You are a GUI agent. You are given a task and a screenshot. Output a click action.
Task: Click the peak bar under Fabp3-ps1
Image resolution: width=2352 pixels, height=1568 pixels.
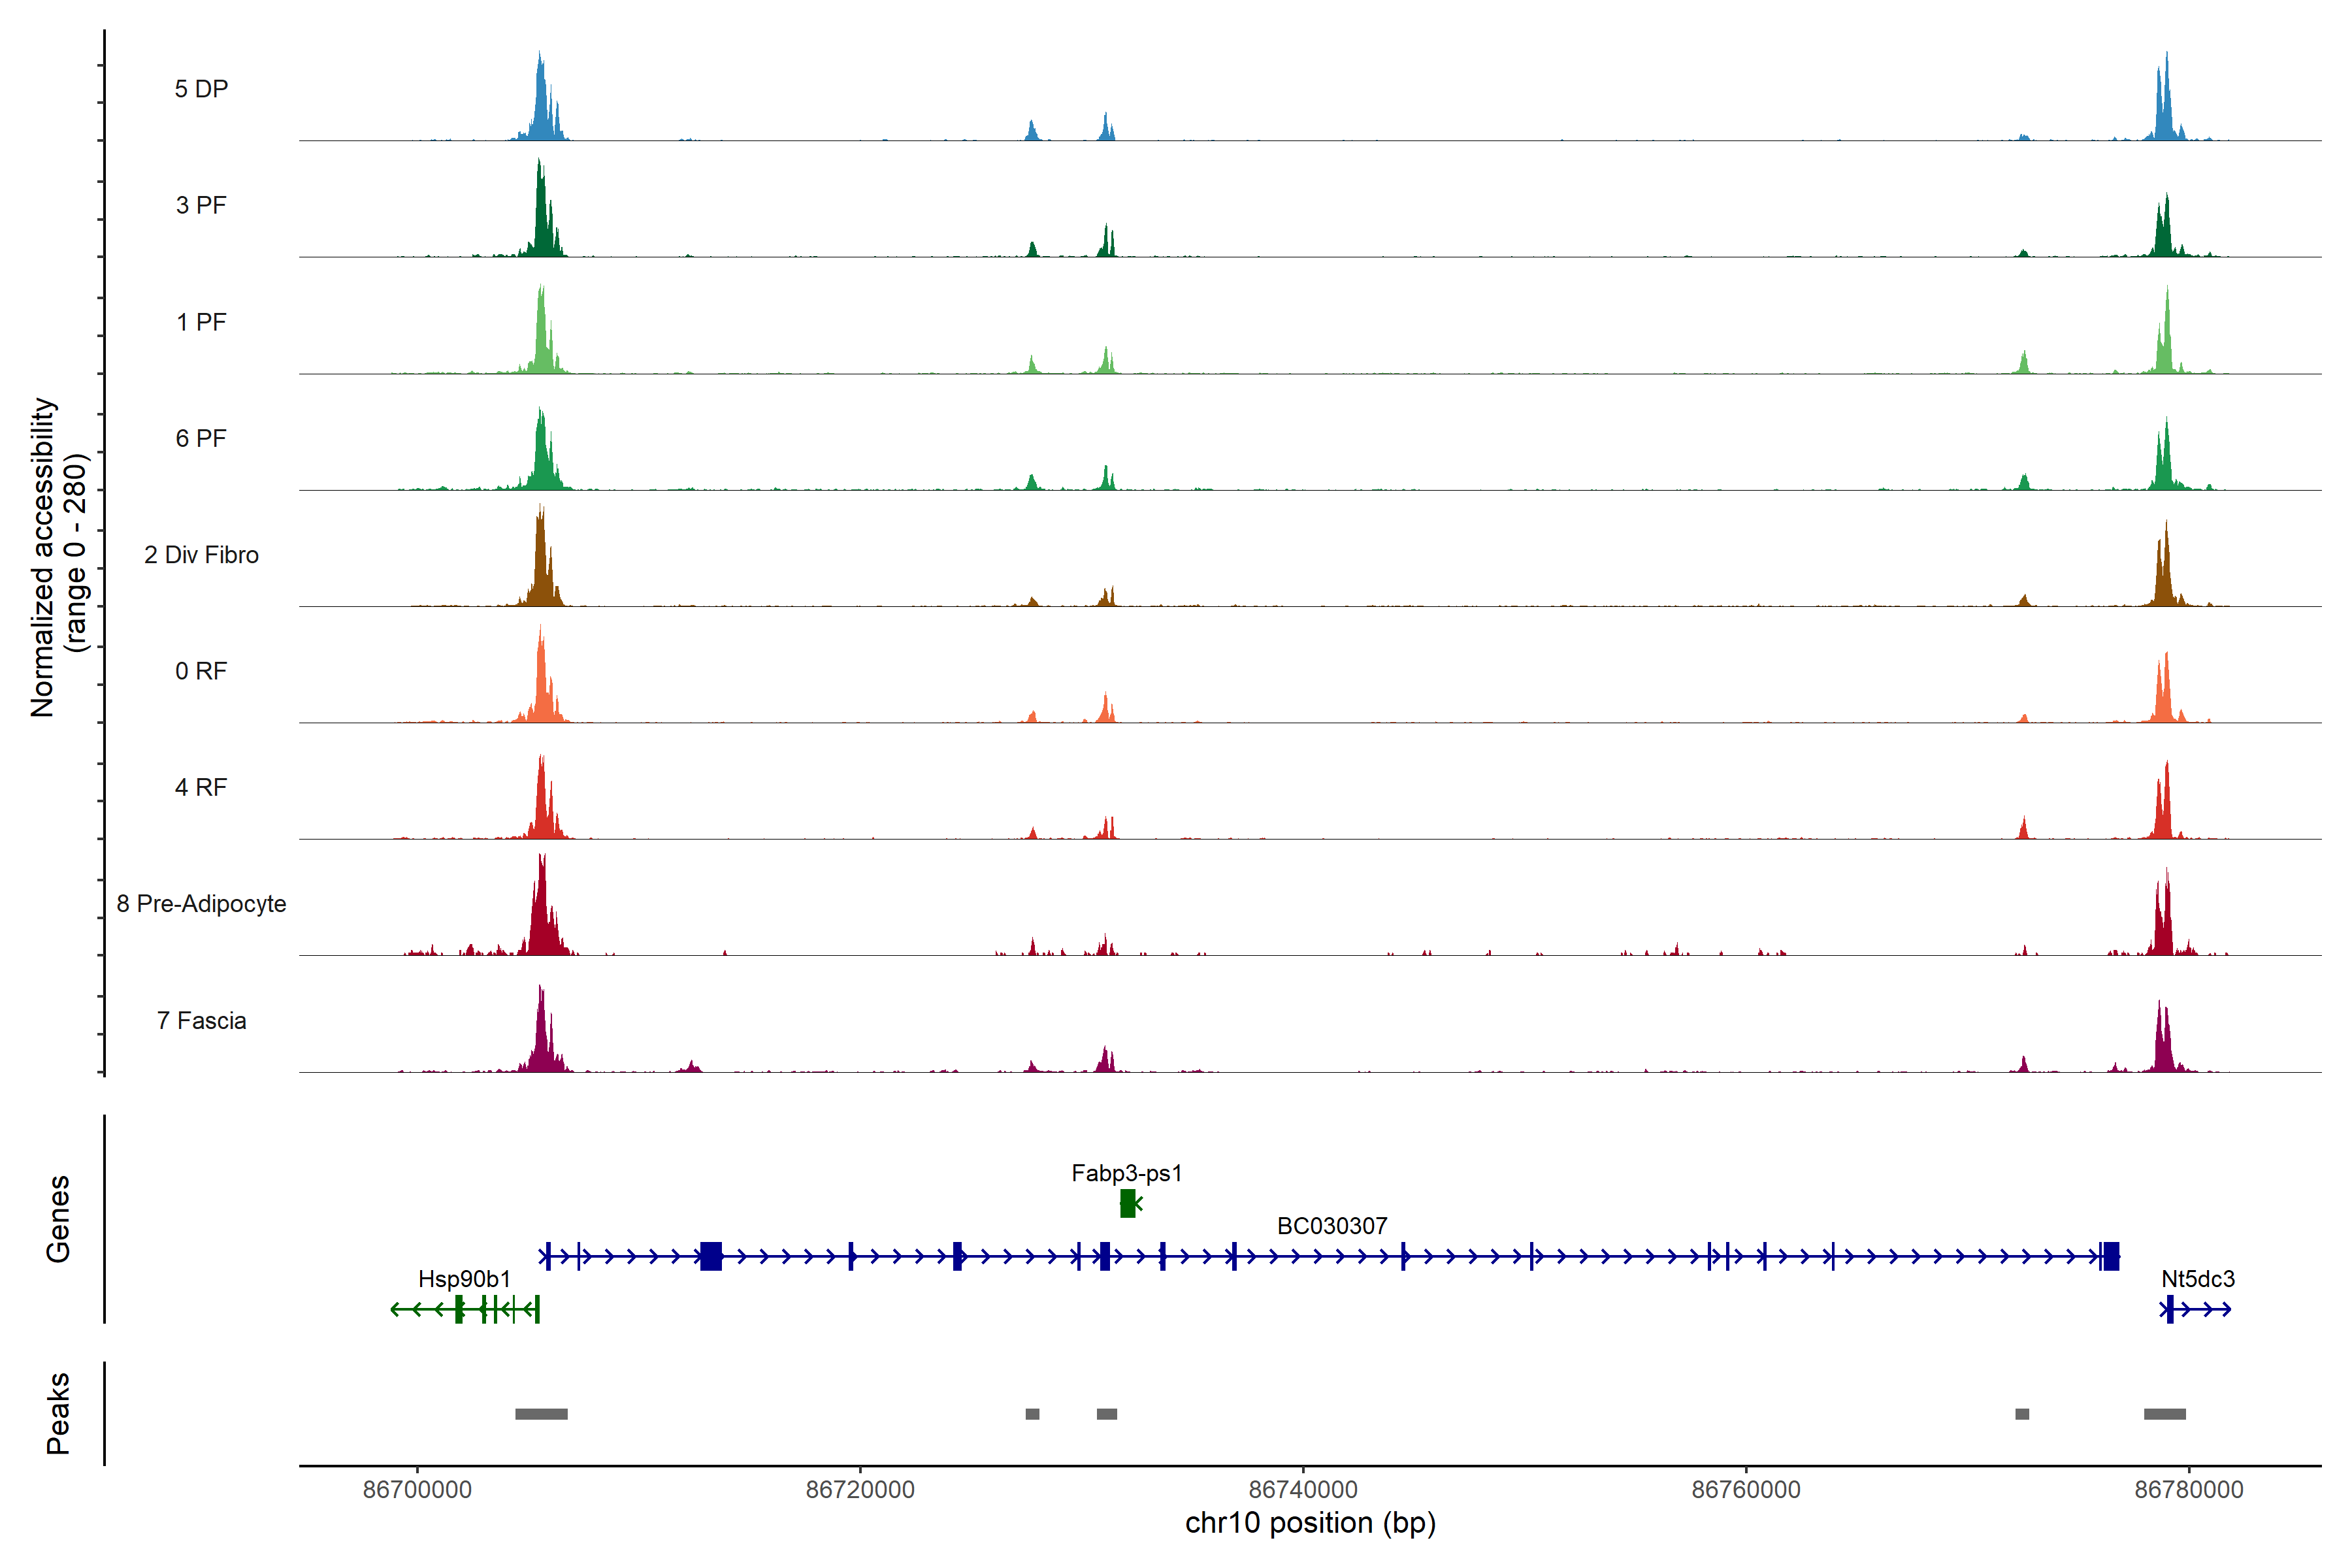[x=1106, y=1414]
